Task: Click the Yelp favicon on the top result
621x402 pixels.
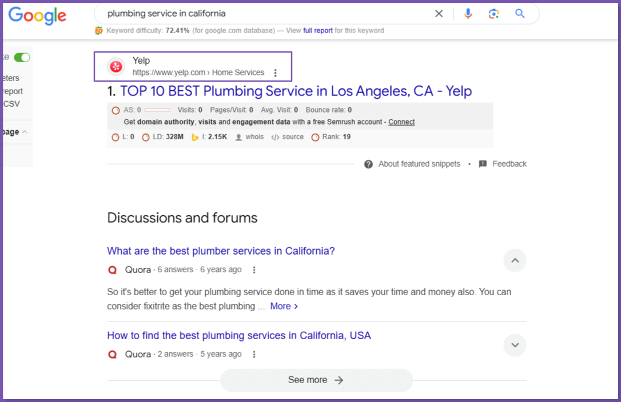Action: coord(116,66)
